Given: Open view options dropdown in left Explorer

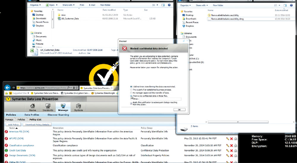Looking at the screenshot, I should (x=157, y=5).
